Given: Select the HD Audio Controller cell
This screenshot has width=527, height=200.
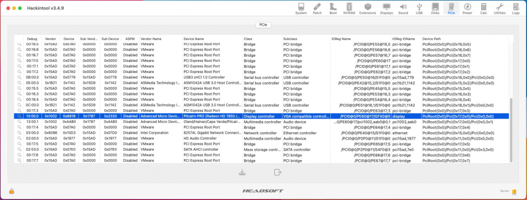Looking at the screenshot, I should [x=212, y=139].
